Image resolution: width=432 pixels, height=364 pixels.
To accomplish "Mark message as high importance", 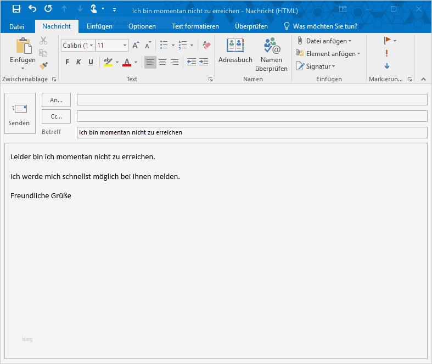I will 387,53.
